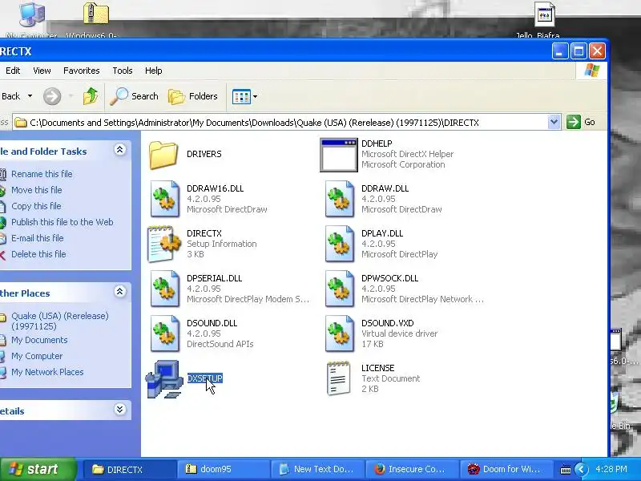The width and height of the screenshot is (641, 481).
Task: Open the Favorites menu
Action: coord(82,71)
